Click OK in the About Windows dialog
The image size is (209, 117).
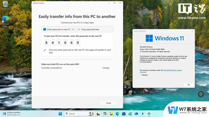189,84
